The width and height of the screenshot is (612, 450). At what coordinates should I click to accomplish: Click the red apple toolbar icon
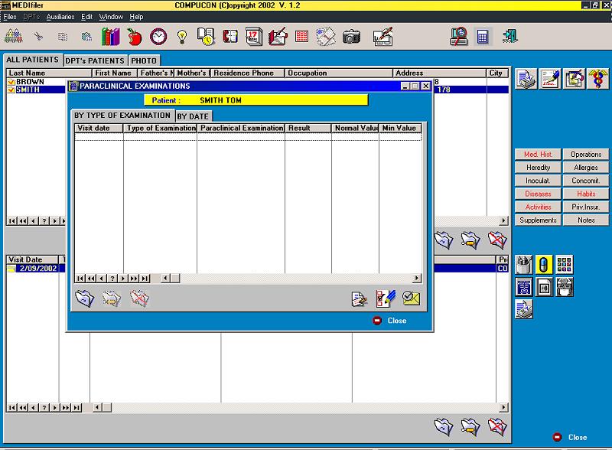(x=135, y=37)
